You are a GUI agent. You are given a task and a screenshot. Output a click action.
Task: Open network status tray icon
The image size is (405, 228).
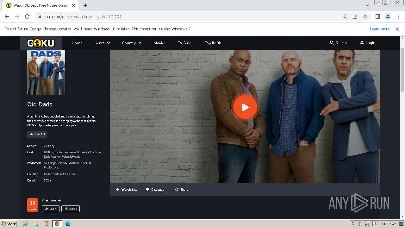click(367, 224)
